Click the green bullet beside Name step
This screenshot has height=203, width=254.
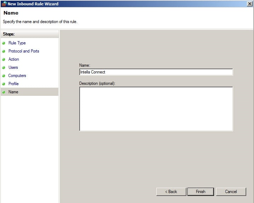[x=4, y=92]
